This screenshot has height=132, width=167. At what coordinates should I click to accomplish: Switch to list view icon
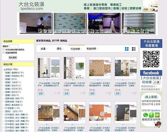[x=134, y=49]
